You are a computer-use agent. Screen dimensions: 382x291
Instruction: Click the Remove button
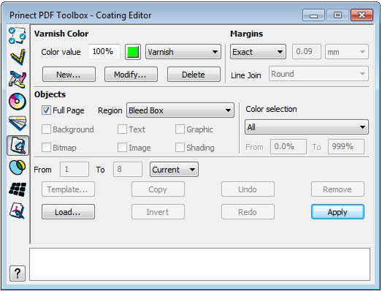337,189
